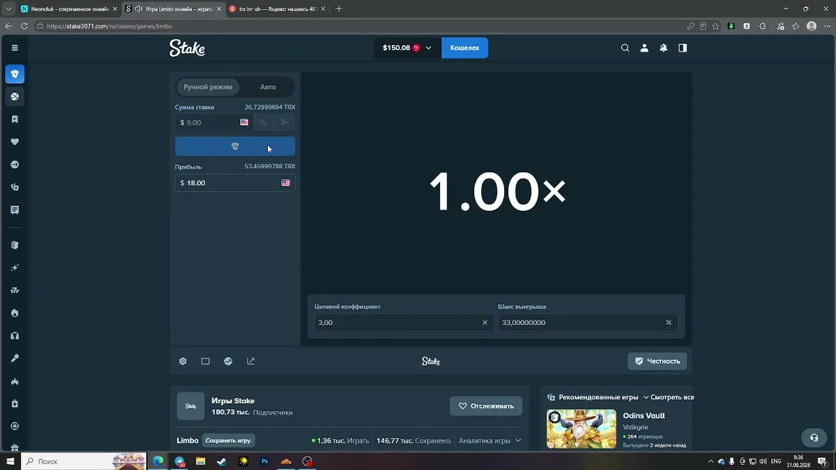This screenshot has width=836, height=470.
Task: Open the microphone icon in left sidebar
Action: (15, 358)
